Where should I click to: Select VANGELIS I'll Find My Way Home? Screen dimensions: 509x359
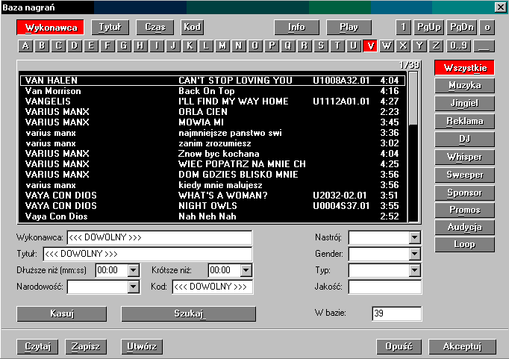click(x=213, y=102)
